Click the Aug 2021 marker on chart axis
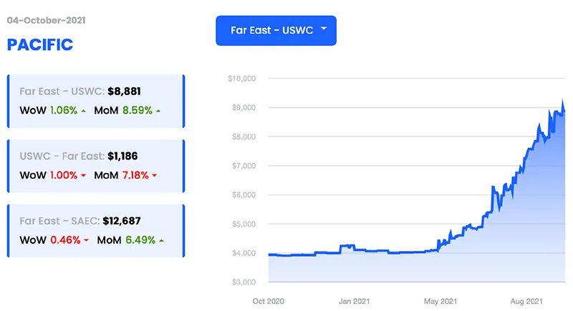This screenshot has height=311, width=573. [525, 300]
